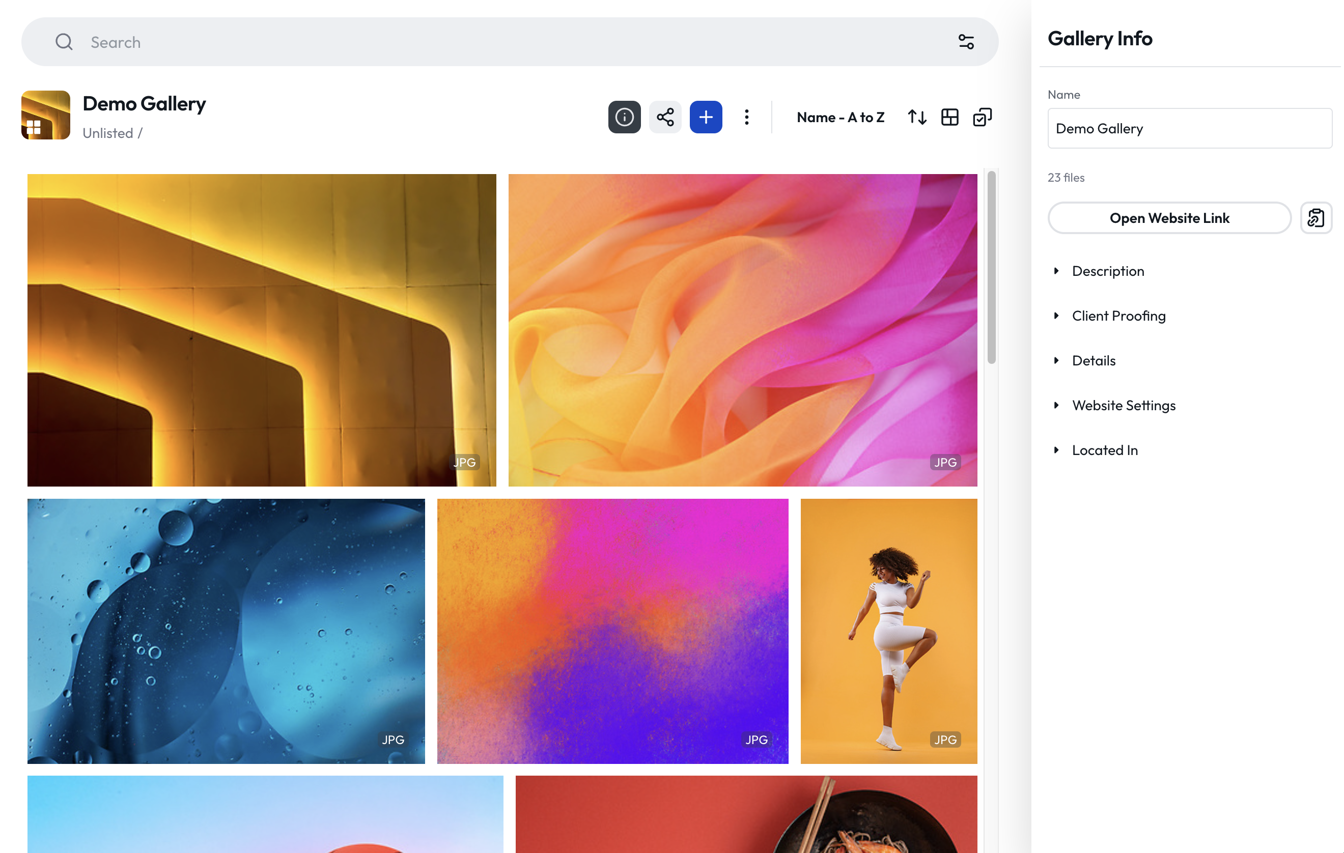Enable multi-select mode icon
This screenshot has width=1344, height=853.
click(x=982, y=117)
